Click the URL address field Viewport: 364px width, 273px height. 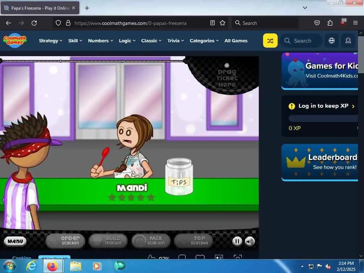140,23
